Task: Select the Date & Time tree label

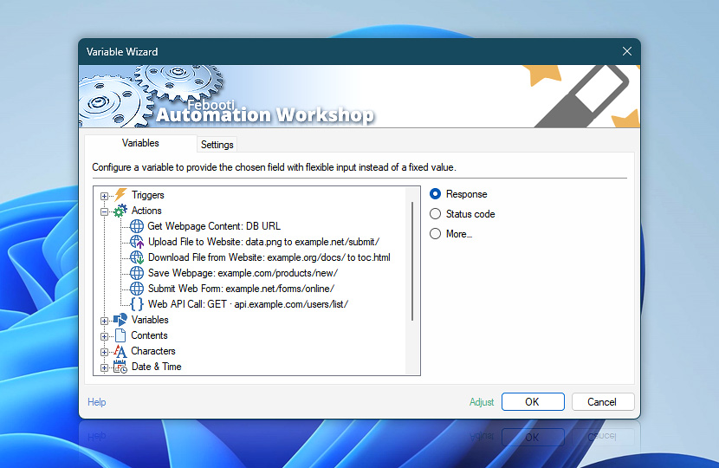Action: pos(157,367)
